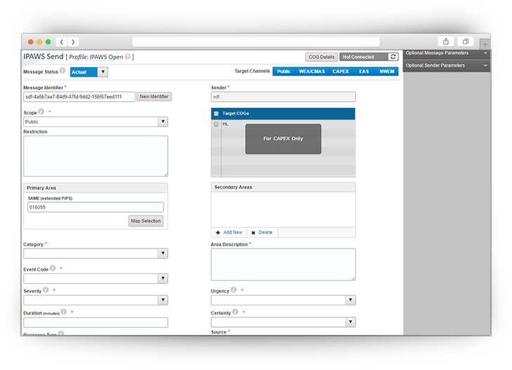Screen dimensions: 512x370
Task: Show Urgency help icon
Action: [233, 290]
